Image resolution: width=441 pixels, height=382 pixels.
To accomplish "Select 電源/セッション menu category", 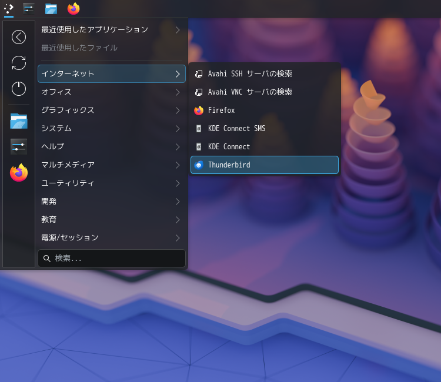I will 112,238.
